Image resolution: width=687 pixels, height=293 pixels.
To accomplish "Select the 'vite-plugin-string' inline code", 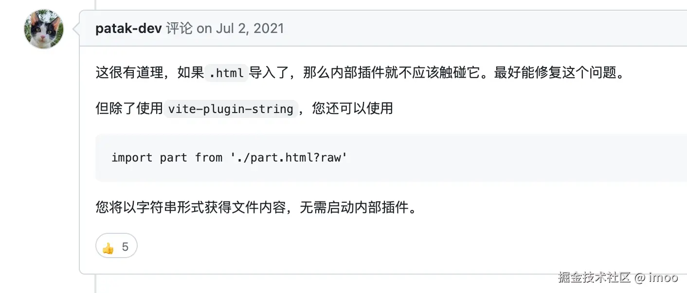I will [231, 108].
